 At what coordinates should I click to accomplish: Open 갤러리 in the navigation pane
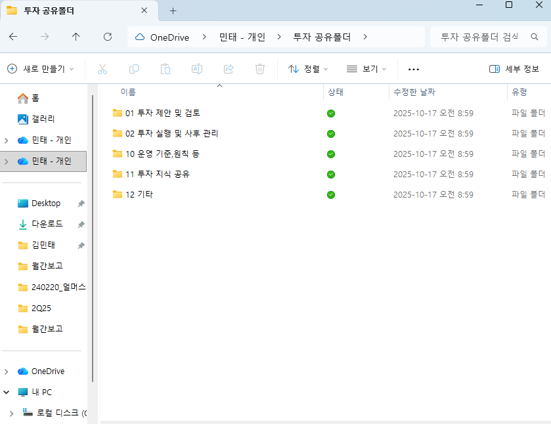point(36,119)
